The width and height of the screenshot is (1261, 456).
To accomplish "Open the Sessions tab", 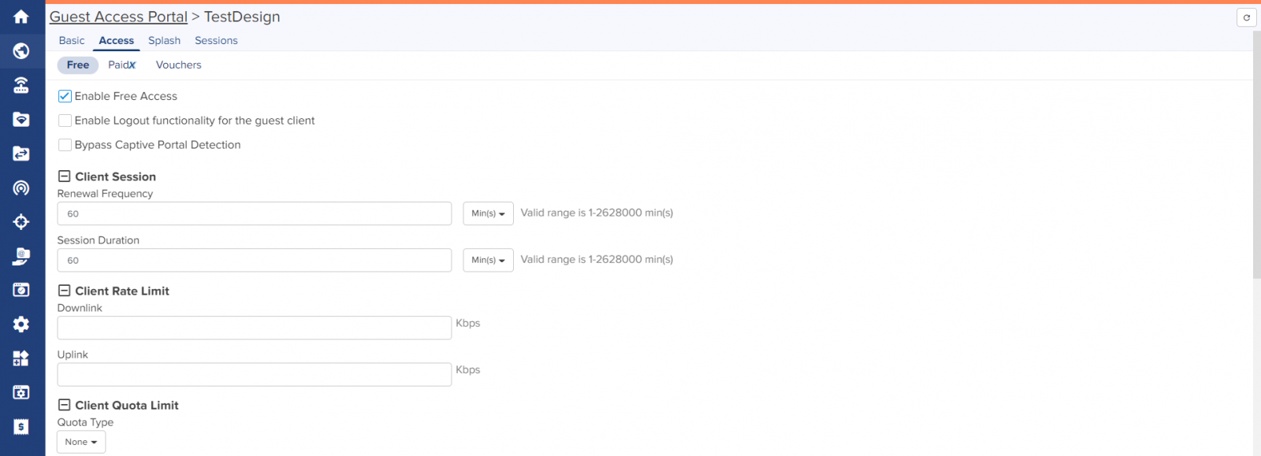I will pos(216,40).
